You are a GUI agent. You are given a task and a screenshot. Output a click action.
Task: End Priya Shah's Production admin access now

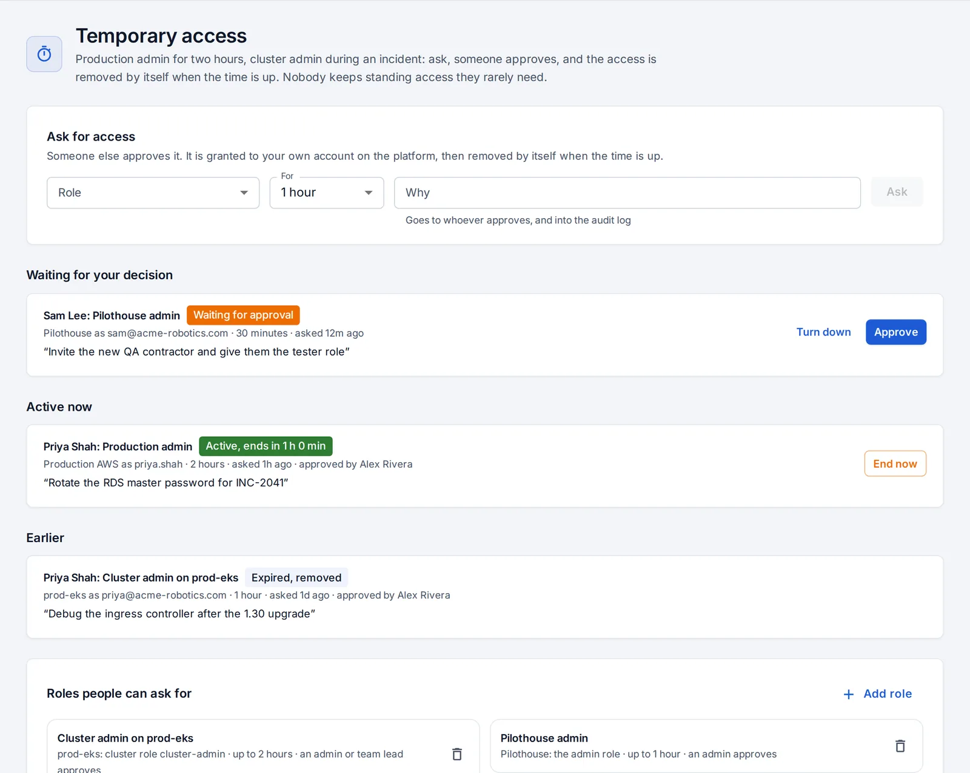click(x=895, y=463)
